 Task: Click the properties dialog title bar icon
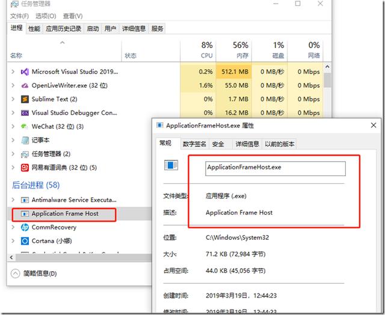tap(160, 126)
